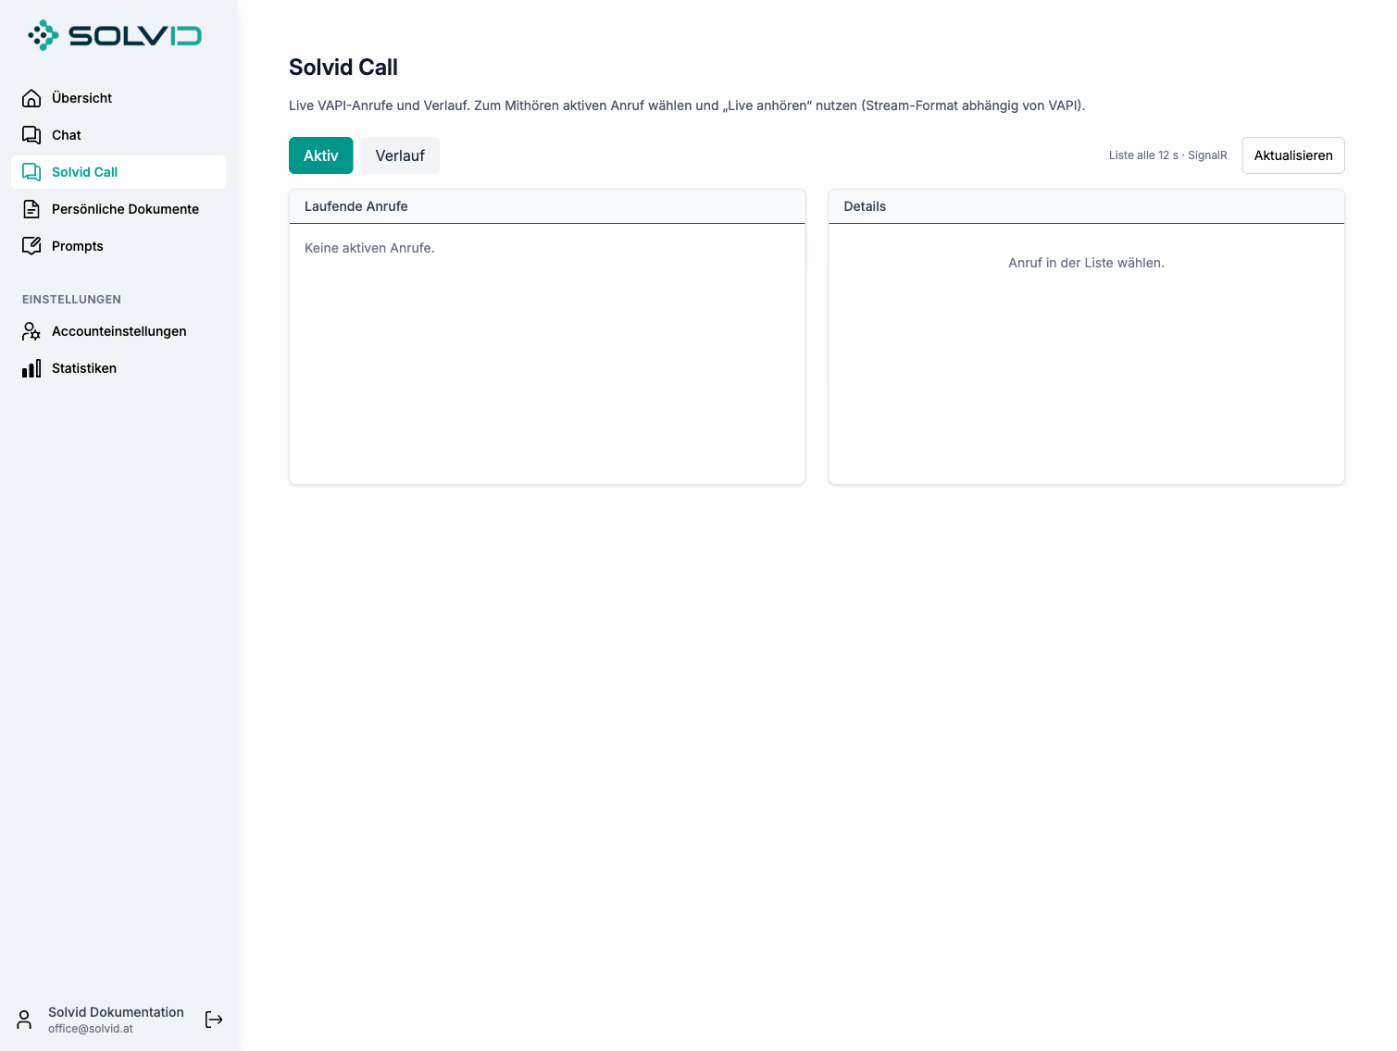
Task: Click the Statistiken bar chart icon
Action: coord(31,368)
